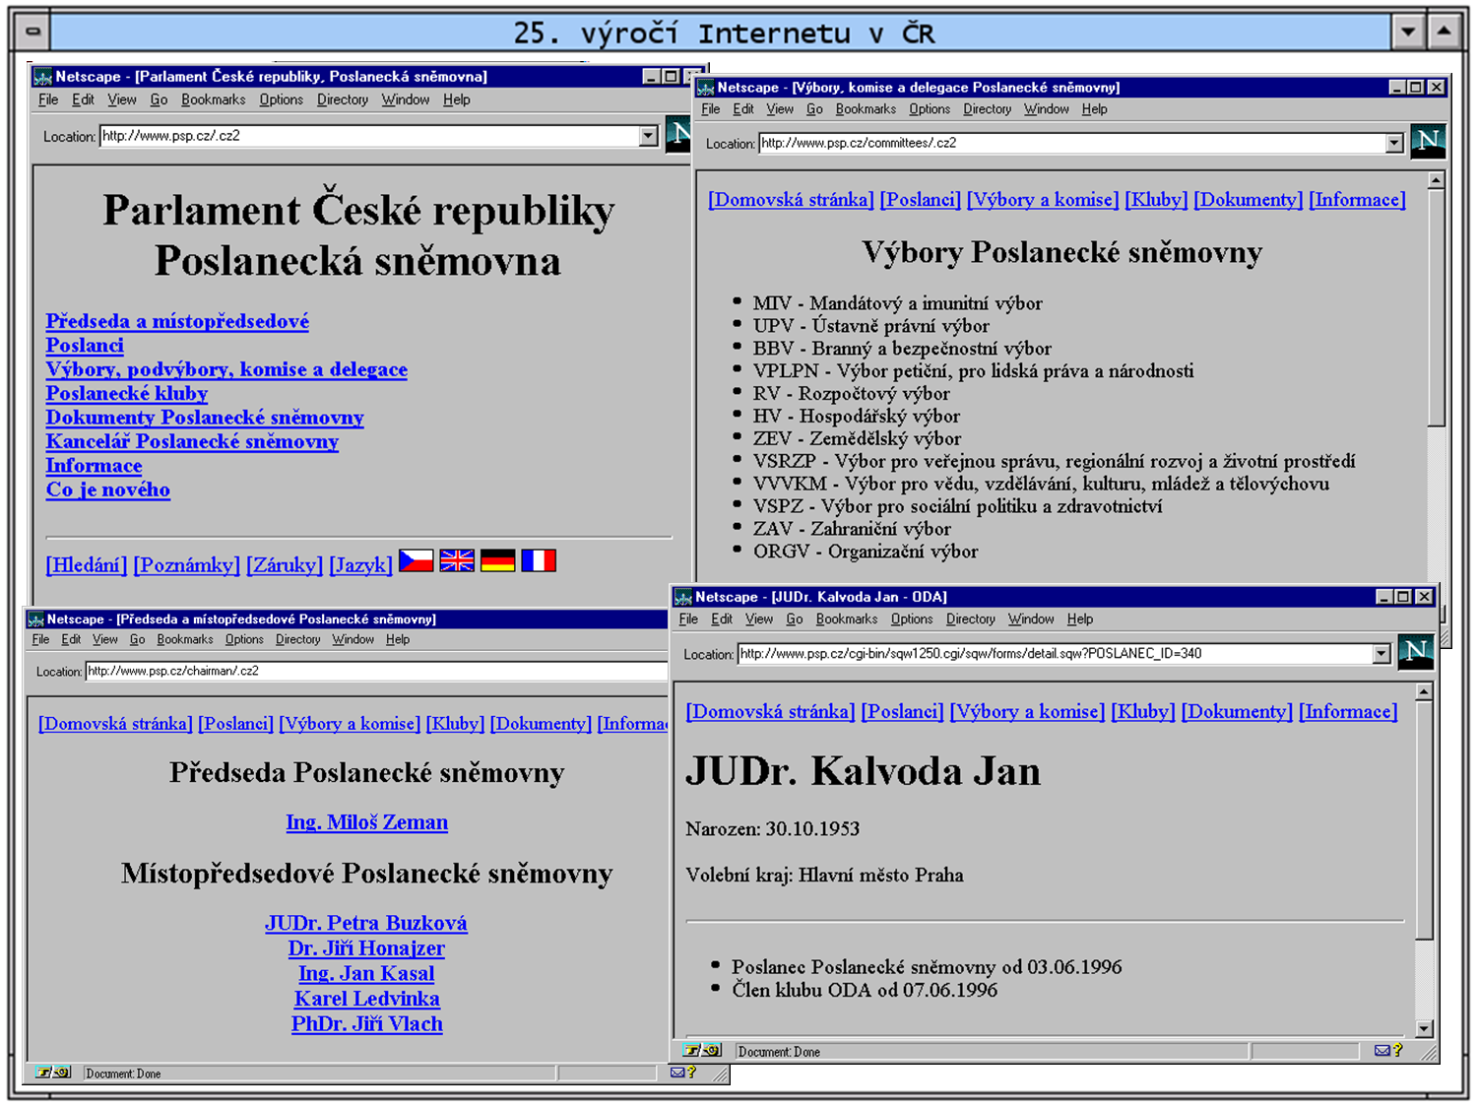Open Kancelář Poslanecké sněmovny link
The width and height of the screenshot is (1477, 1108).
coord(192,441)
